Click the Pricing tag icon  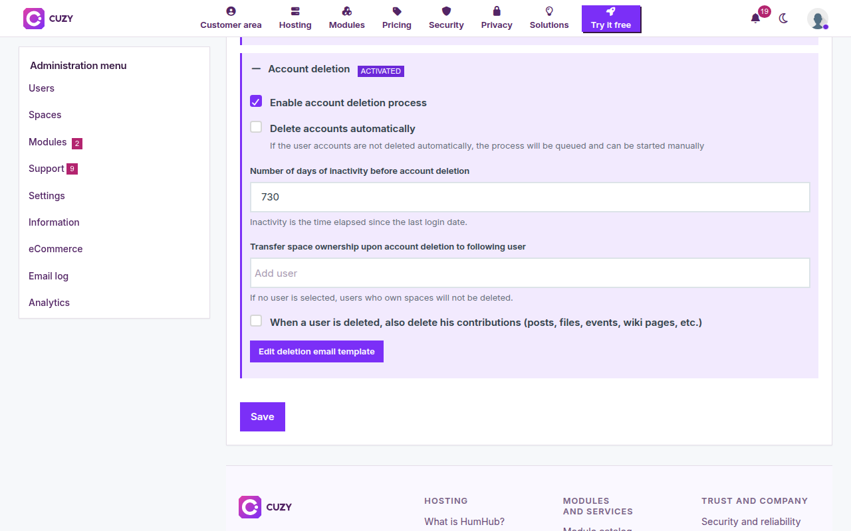[x=397, y=11]
